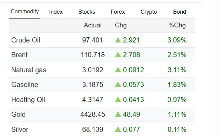Click the Gasoline change up arrow icon
221x137 pixels.
(118, 85)
